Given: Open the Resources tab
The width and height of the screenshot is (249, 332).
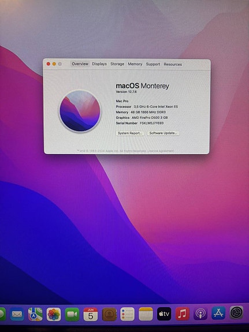Looking at the screenshot, I should (173, 64).
